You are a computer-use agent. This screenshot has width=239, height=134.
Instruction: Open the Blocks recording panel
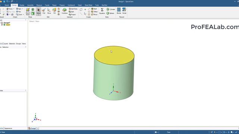(x=119, y=11)
